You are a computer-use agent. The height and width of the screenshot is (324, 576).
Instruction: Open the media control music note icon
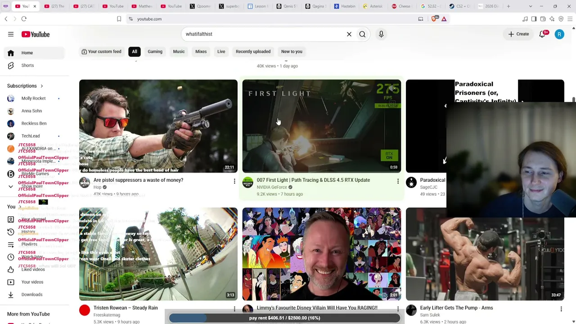click(525, 19)
